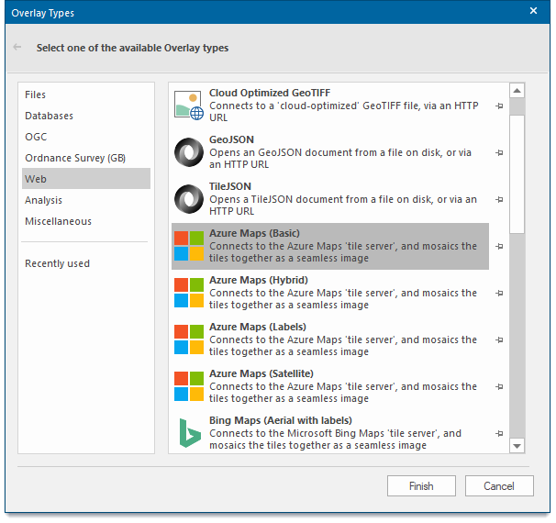Select the Web category
The height and width of the screenshot is (523, 556).
[x=86, y=179]
